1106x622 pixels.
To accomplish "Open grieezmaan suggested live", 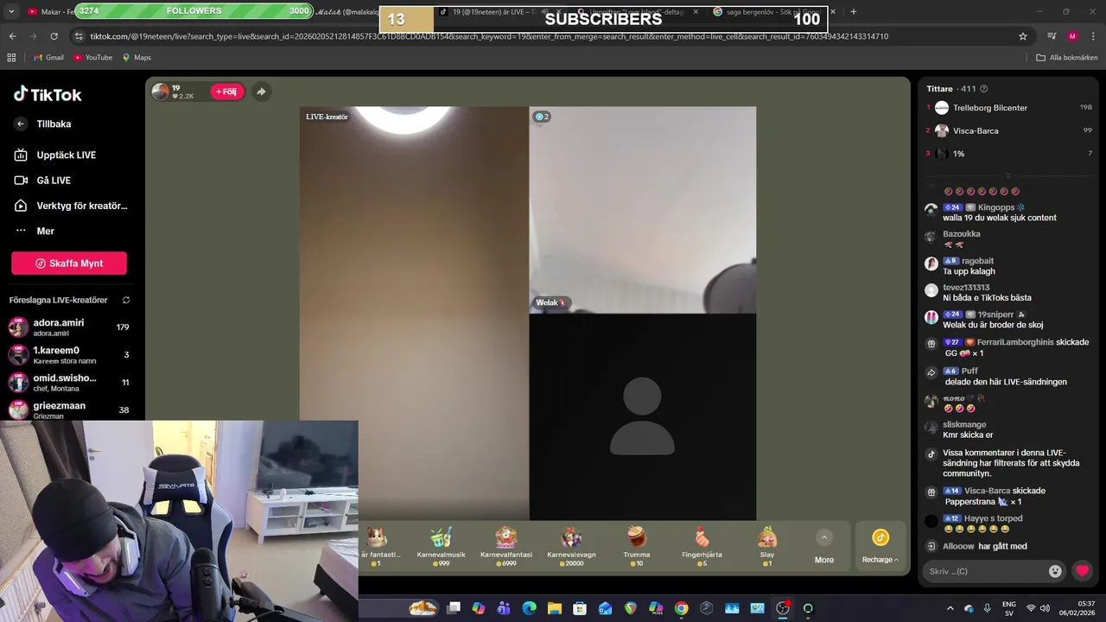I will point(69,409).
